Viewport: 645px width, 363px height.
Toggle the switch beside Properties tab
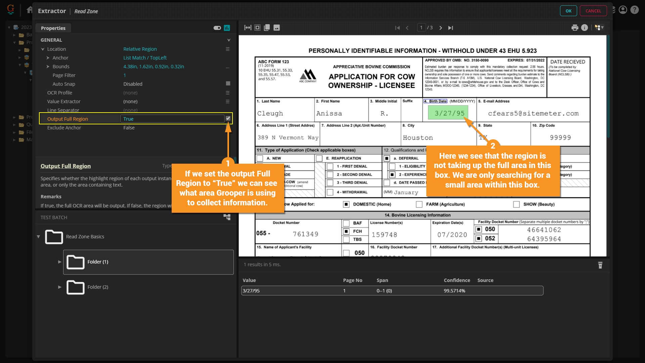217,28
